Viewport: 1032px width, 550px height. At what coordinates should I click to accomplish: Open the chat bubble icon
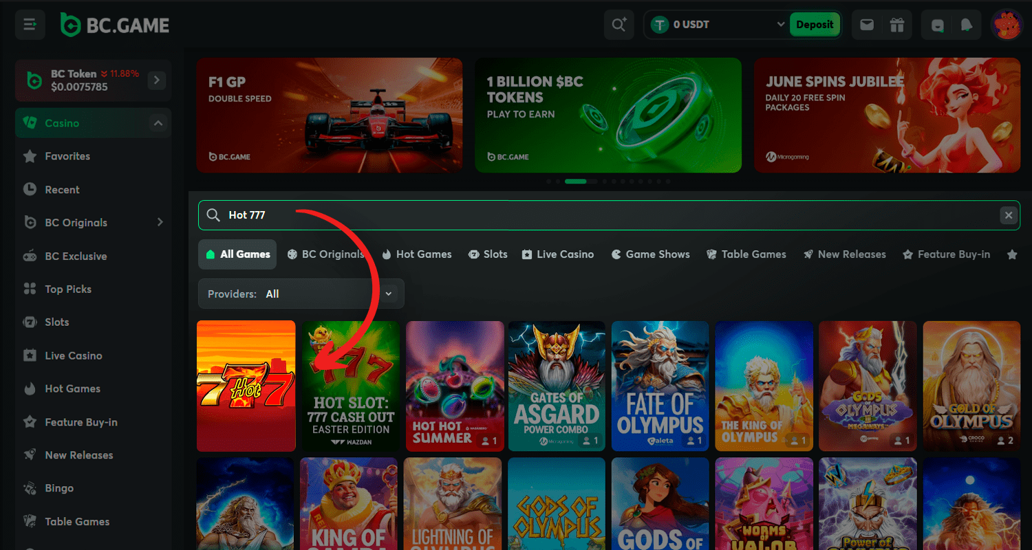[937, 25]
